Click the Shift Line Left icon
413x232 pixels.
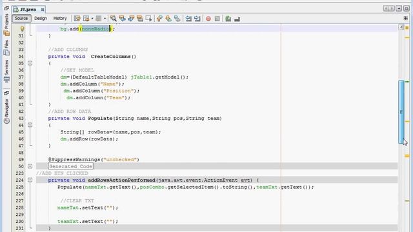pyautogui.click(x=188, y=19)
